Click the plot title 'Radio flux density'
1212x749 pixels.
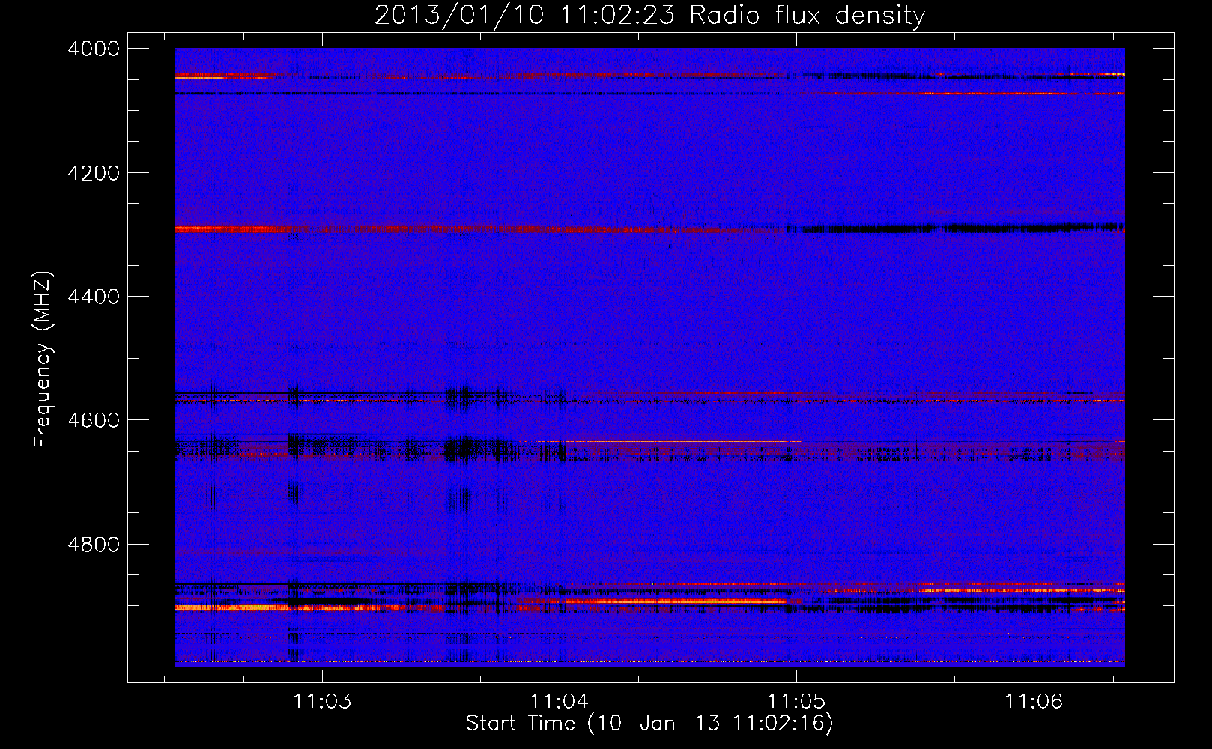coord(807,15)
